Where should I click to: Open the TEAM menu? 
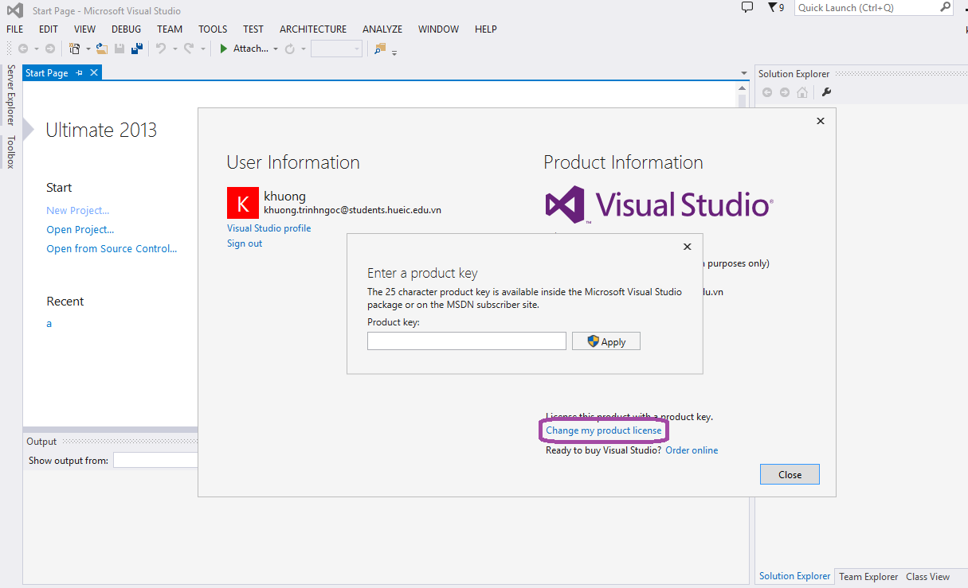pyautogui.click(x=170, y=29)
